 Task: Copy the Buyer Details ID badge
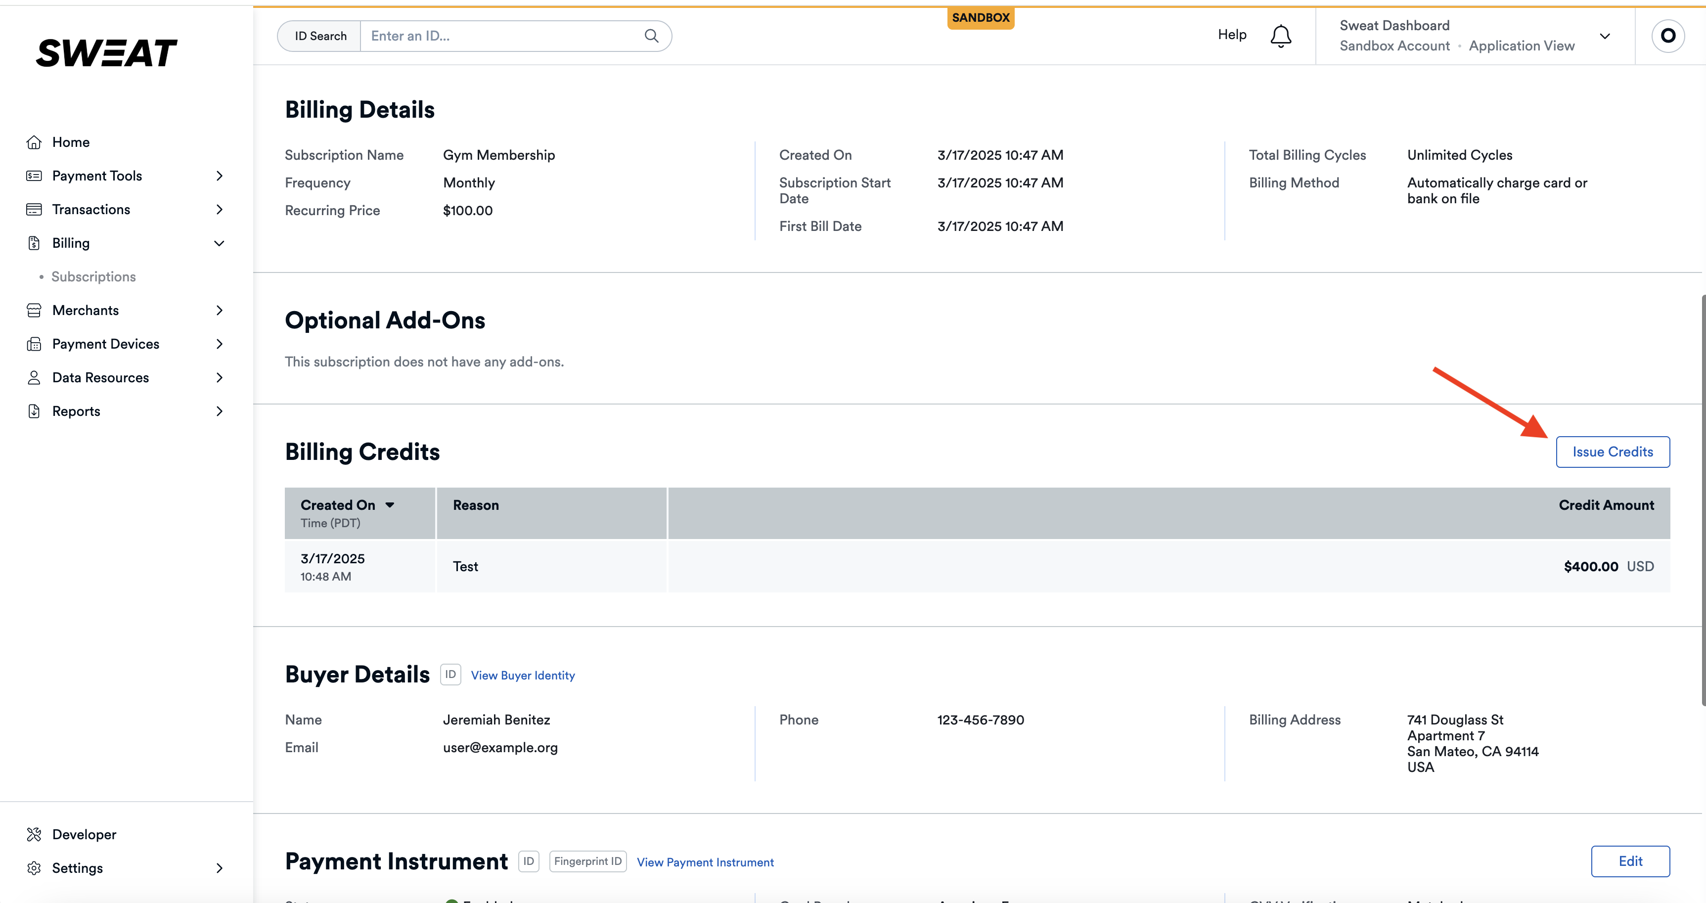click(450, 675)
